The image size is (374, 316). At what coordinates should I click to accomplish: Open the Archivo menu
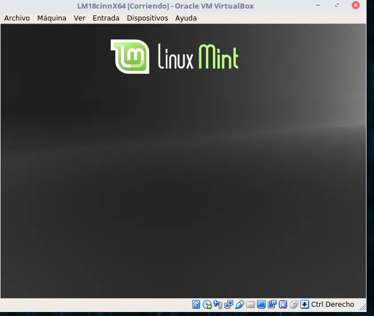[x=17, y=18]
